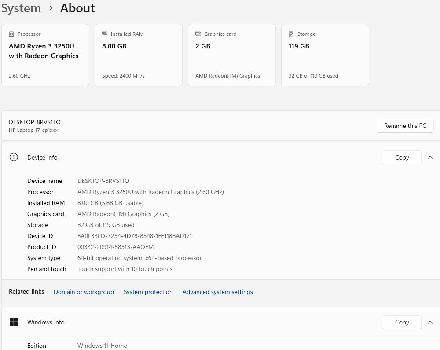
Task: Click the Windows 11 Home edition value
Action: click(x=102, y=346)
